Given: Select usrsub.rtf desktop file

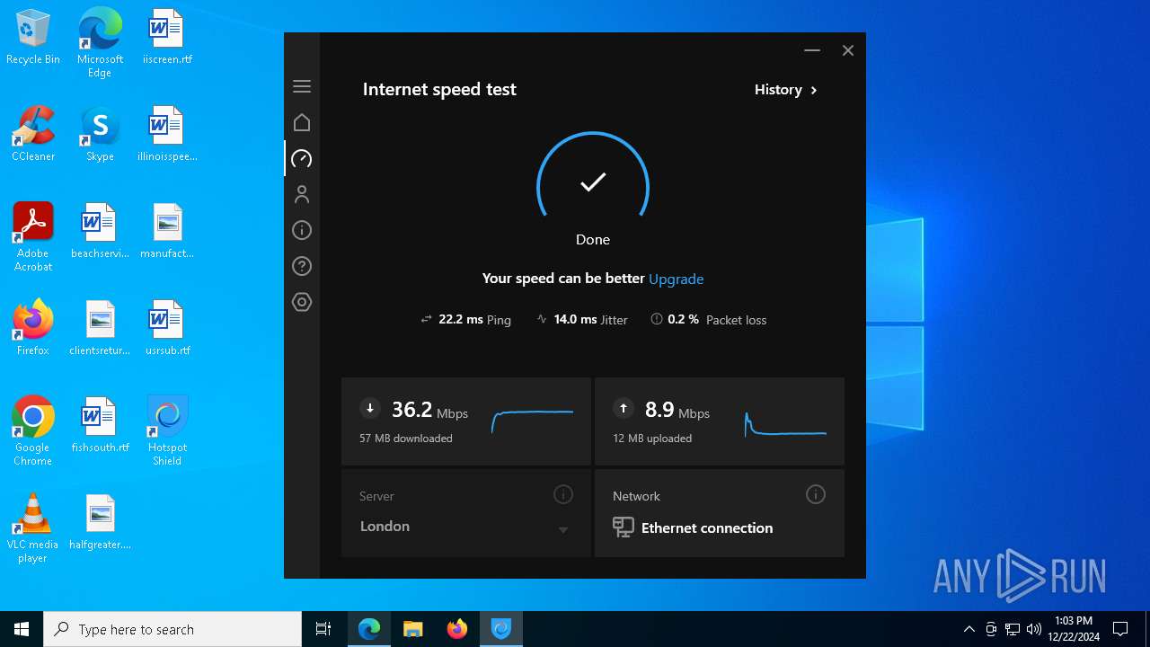Looking at the screenshot, I should point(167,328).
